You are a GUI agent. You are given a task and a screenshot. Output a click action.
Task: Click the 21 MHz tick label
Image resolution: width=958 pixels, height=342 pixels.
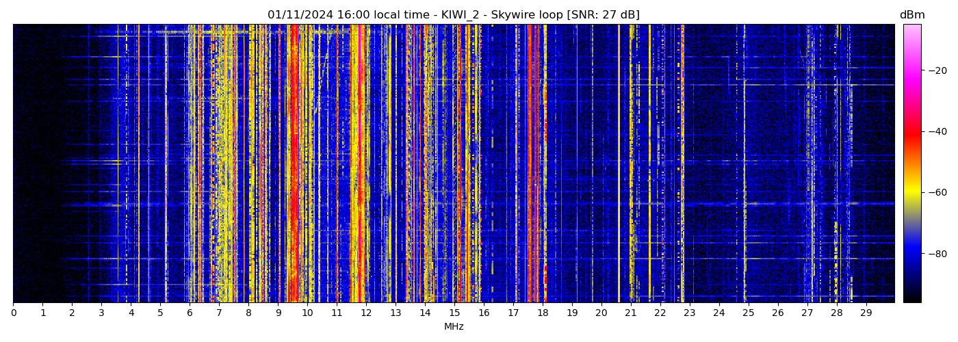point(630,313)
